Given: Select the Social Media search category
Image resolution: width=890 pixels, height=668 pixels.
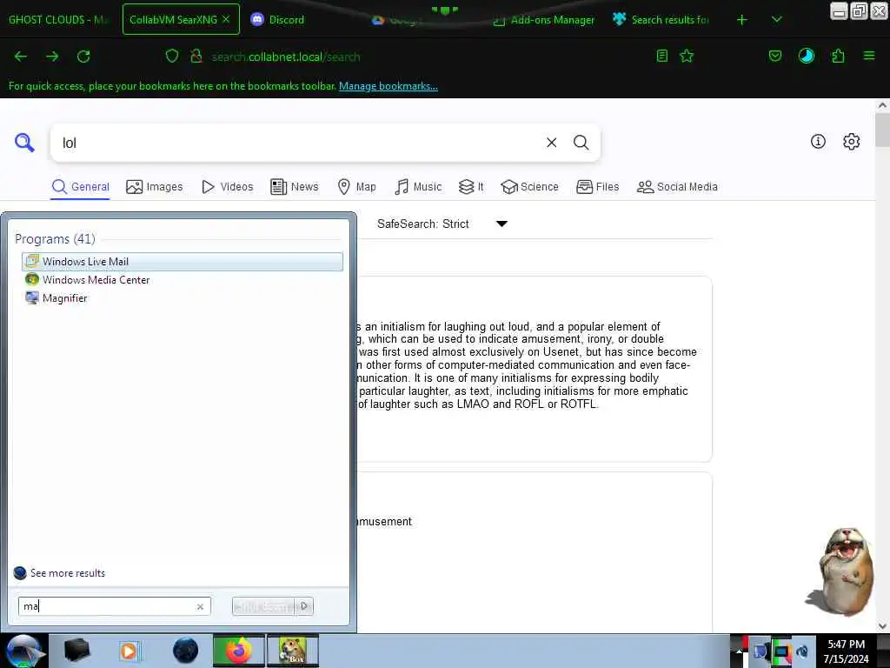Looking at the screenshot, I should (x=677, y=187).
